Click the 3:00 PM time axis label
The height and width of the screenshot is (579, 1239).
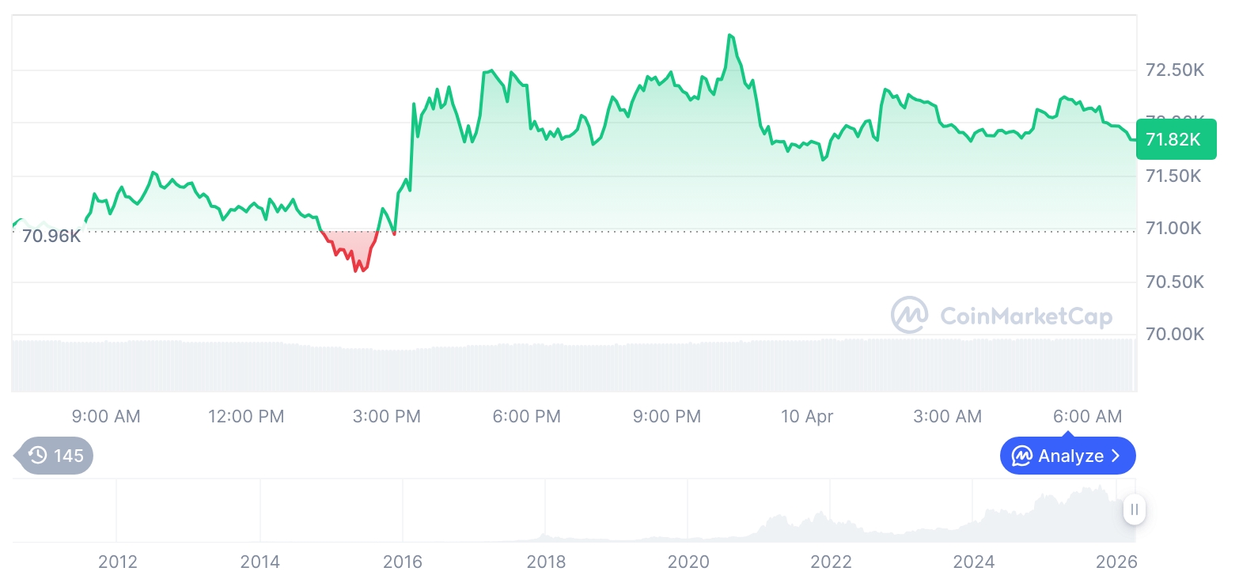click(x=387, y=416)
